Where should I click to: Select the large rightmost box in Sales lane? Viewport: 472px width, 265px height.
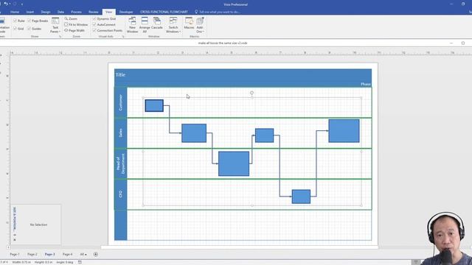click(344, 131)
